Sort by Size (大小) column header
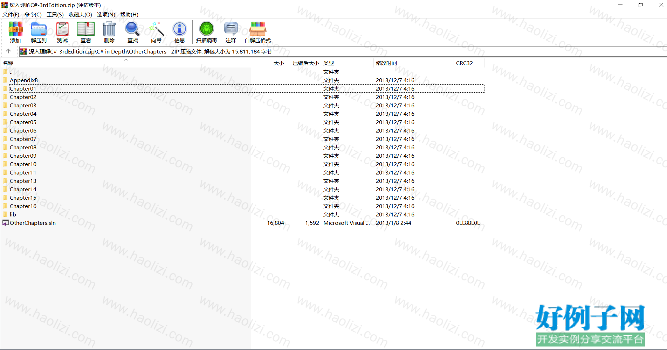The width and height of the screenshot is (667, 350). coord(269,63)
